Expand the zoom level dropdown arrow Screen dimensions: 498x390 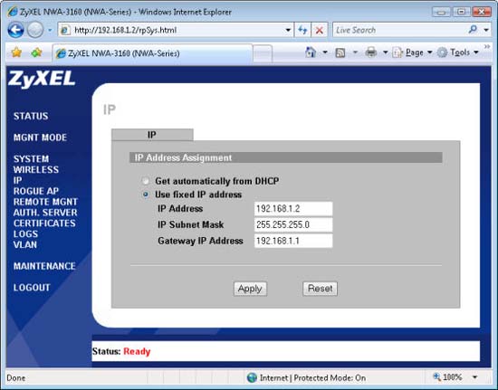point(474,377)
